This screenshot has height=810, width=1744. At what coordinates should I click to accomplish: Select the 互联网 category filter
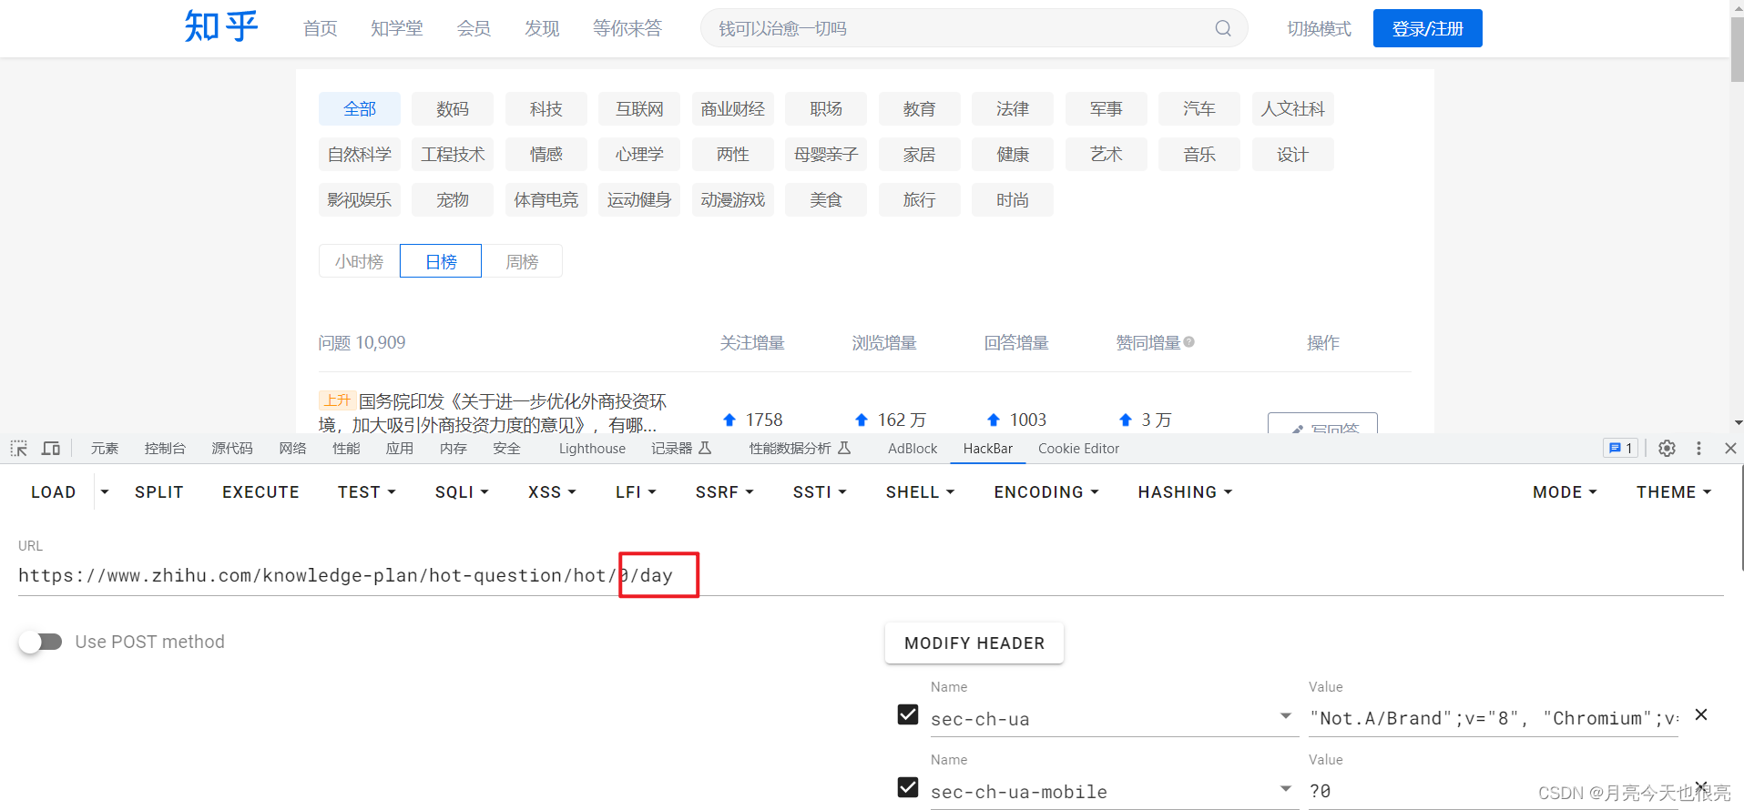pos(639,108)
